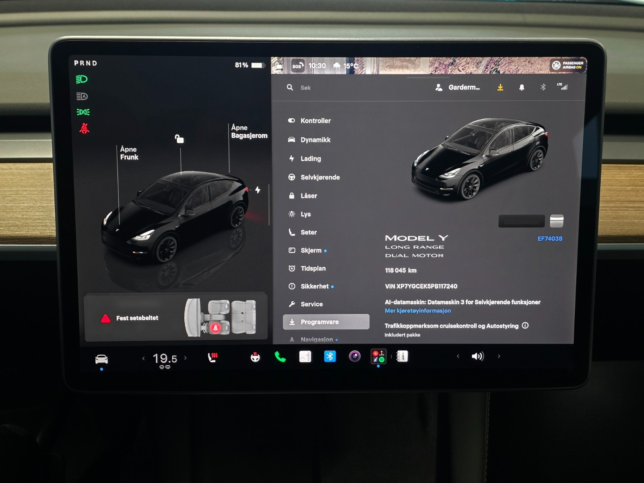Open the Tidsplan menu

(307, 268)
